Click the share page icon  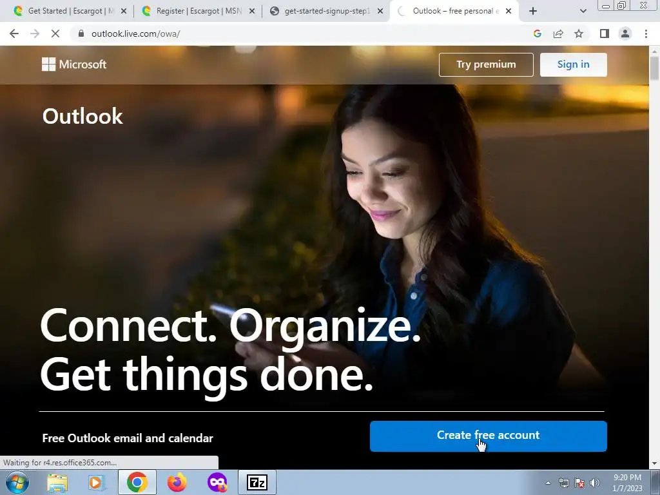click(558, 34)
